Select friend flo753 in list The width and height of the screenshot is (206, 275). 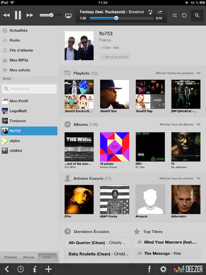tap(29, 131)
